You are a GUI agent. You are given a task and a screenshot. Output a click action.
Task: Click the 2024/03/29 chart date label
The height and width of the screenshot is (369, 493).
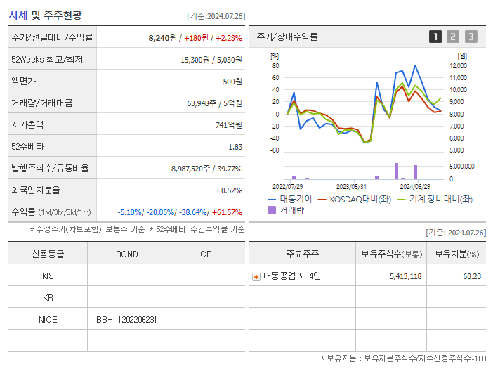pyautogui.click(x=415, y=187)
